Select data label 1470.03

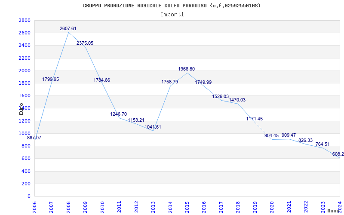[x=237, y=100]
